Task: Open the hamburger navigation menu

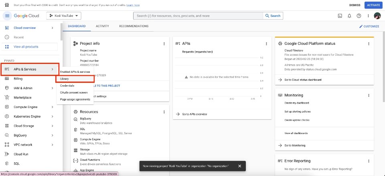Action: pyautogui.click(x=7, y=16)
